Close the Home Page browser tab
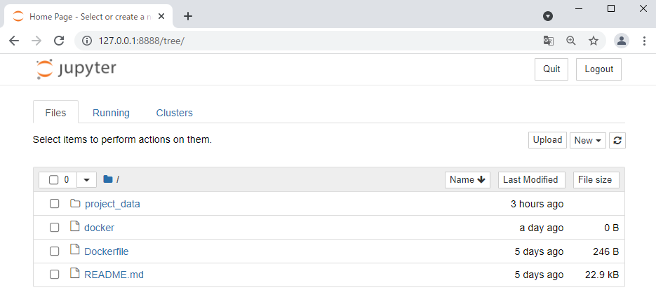This screenshot has width=656, height=304. [x=161, y=16]
